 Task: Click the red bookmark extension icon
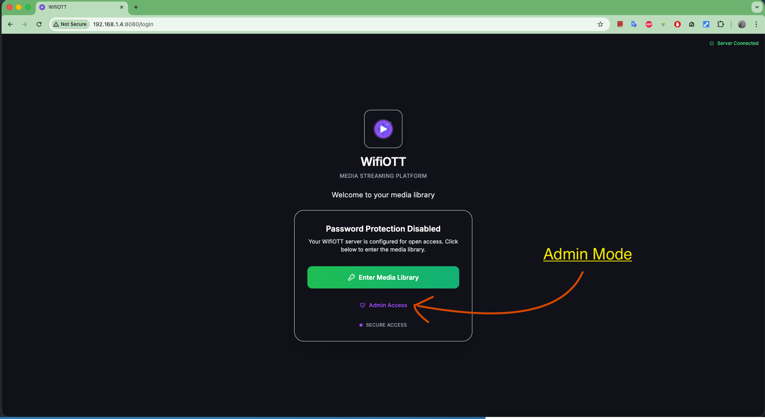(x=620, y=24)
